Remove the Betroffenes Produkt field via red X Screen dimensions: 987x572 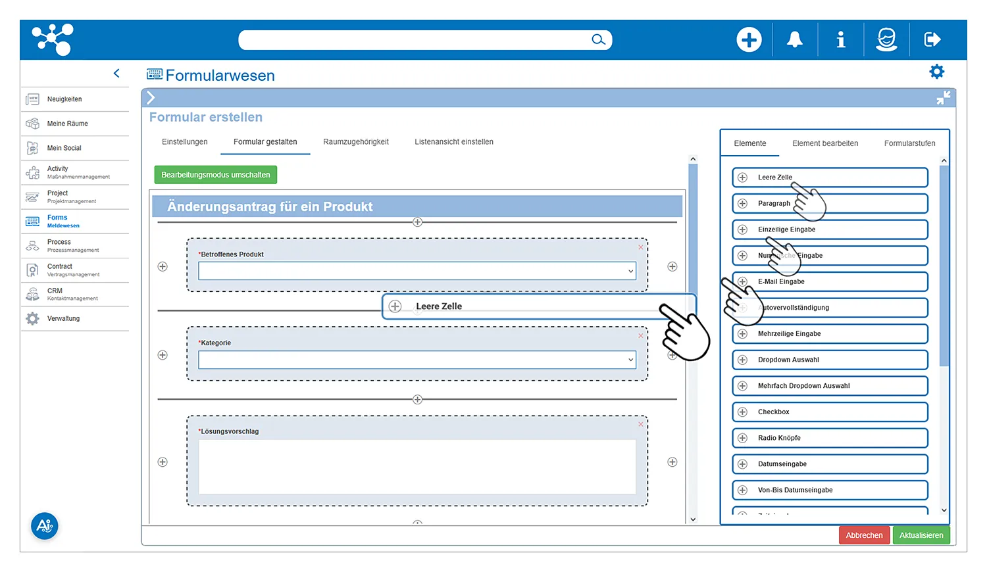(x=640, y=247)
